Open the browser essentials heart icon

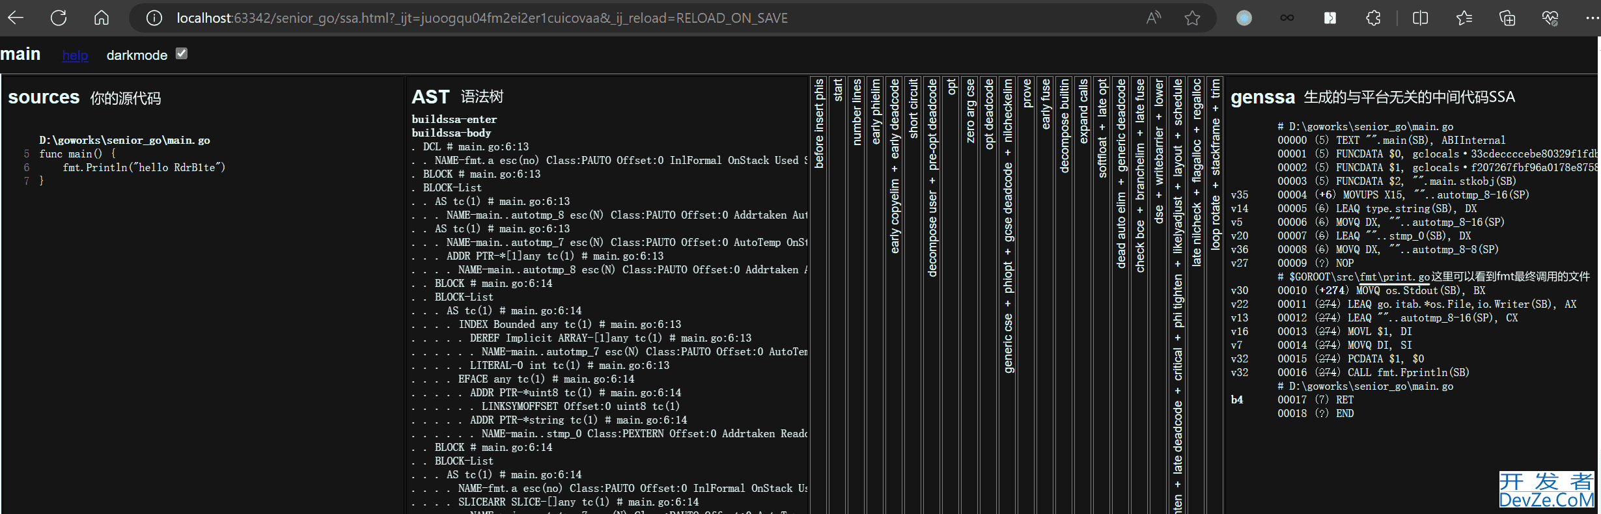click(1550, 18)
